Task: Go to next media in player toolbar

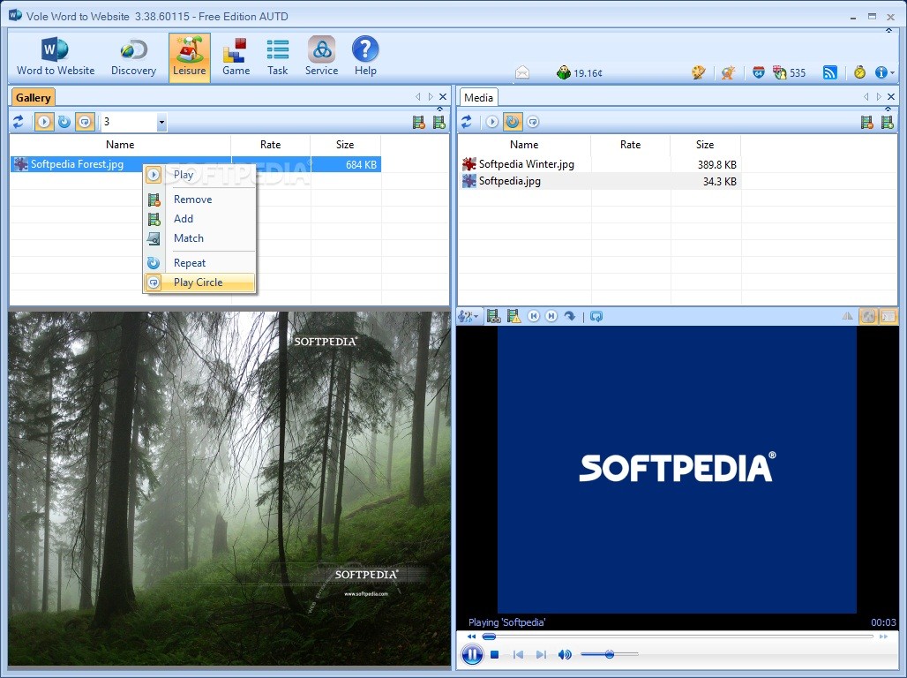Action: (x=551, y=316)
